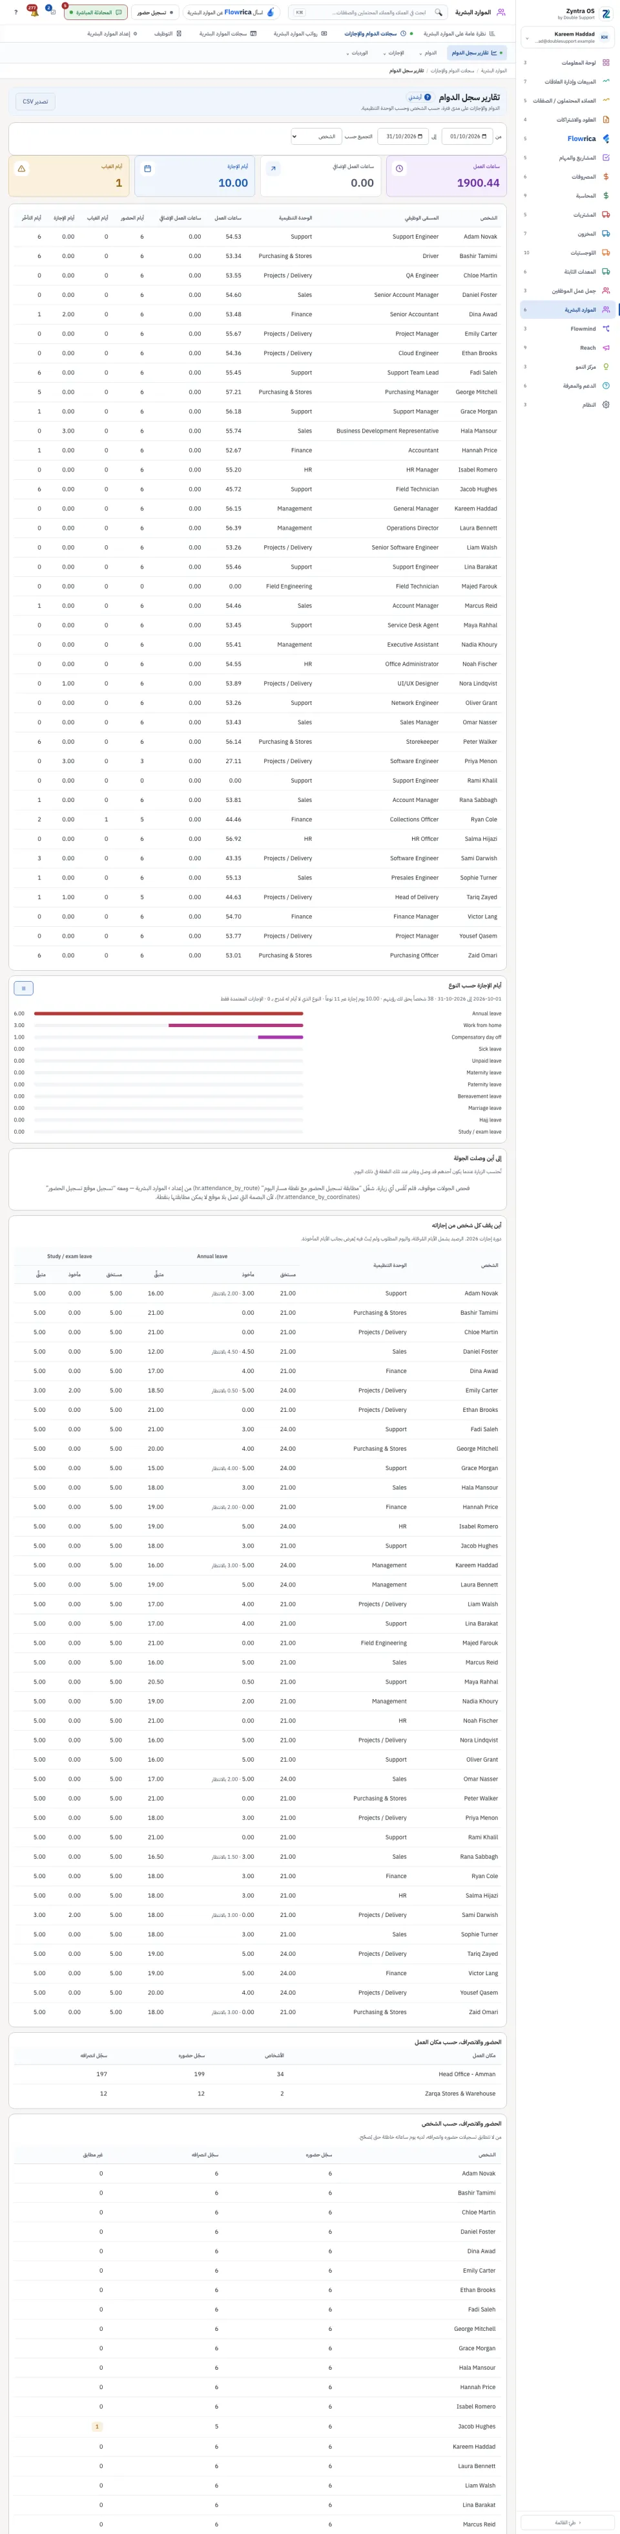This screenshot has height=2534, width=620.
Task: Open الدعم والمعرفة help module
Action: point(567,385)
